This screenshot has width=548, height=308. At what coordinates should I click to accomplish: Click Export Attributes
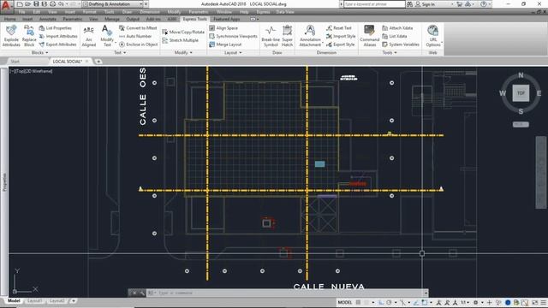click(x=57, y=44)
